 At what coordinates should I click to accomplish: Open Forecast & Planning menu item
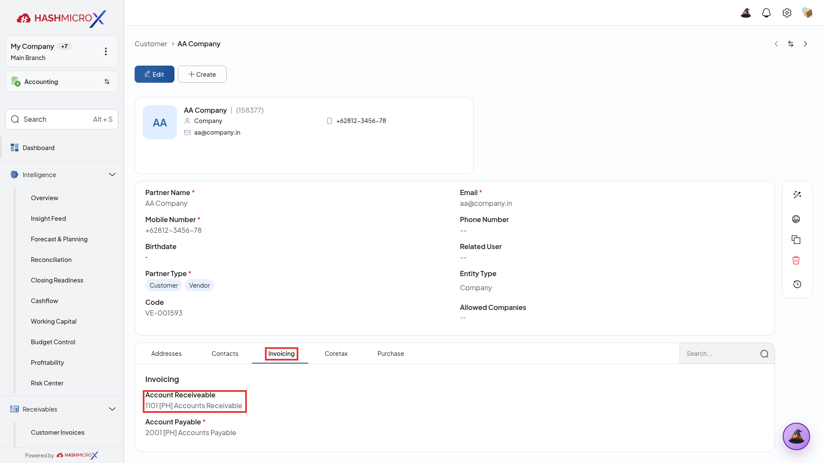[59, 239]
